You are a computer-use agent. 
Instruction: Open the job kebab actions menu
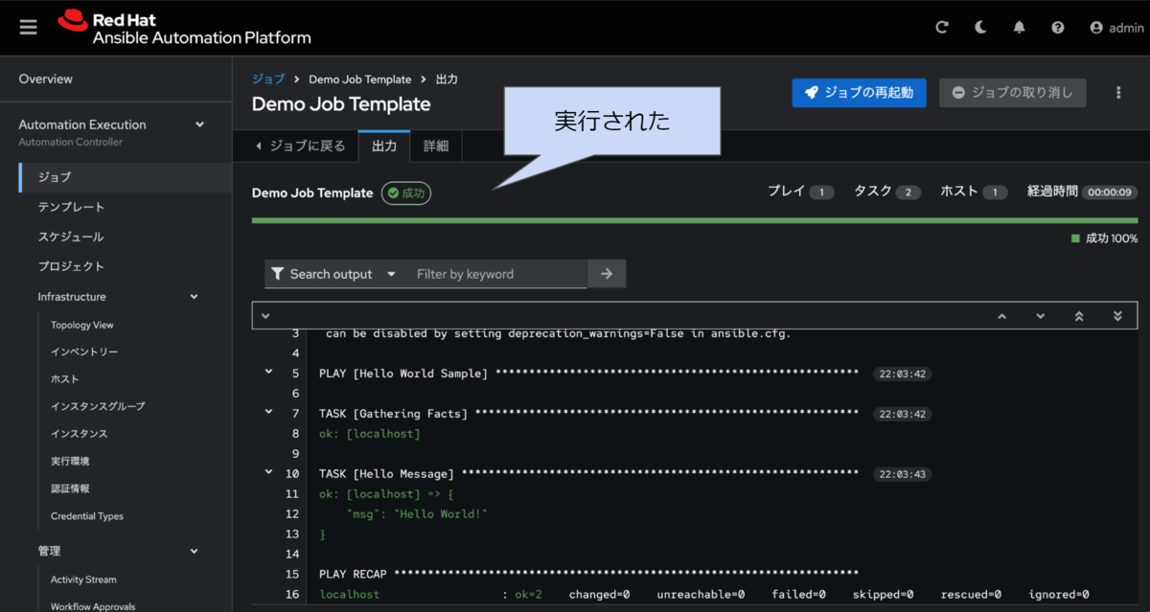tap(1117, 93)
